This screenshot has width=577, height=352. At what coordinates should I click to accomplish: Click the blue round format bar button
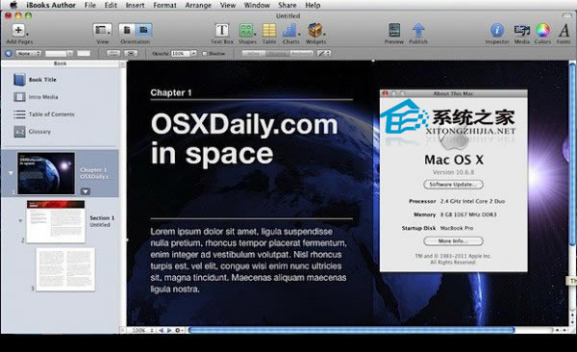pyautogui.click(x=9, y=54)
